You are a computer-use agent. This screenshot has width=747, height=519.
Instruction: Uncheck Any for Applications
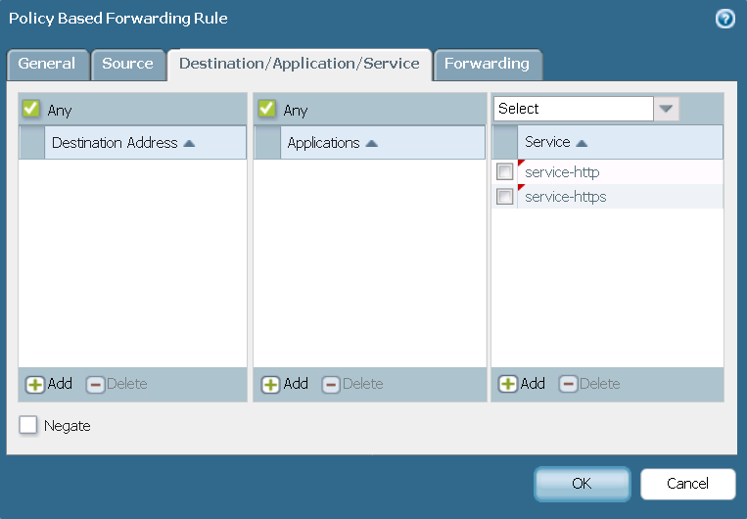click(x=266, y=110)
